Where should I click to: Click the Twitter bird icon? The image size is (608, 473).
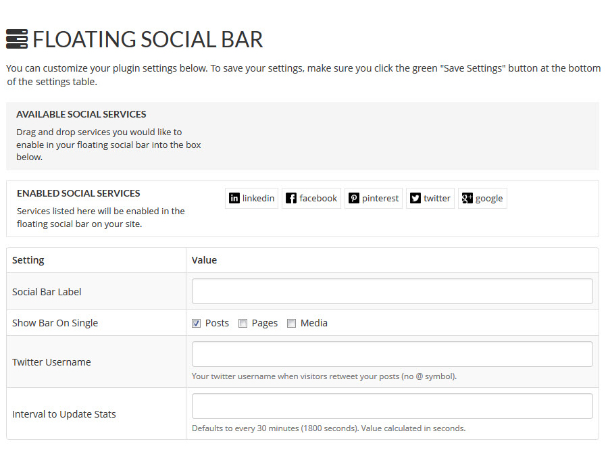[415, 198]
